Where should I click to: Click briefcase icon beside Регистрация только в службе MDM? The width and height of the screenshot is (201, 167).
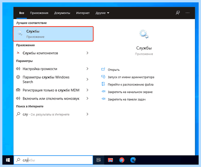(18, 90)
